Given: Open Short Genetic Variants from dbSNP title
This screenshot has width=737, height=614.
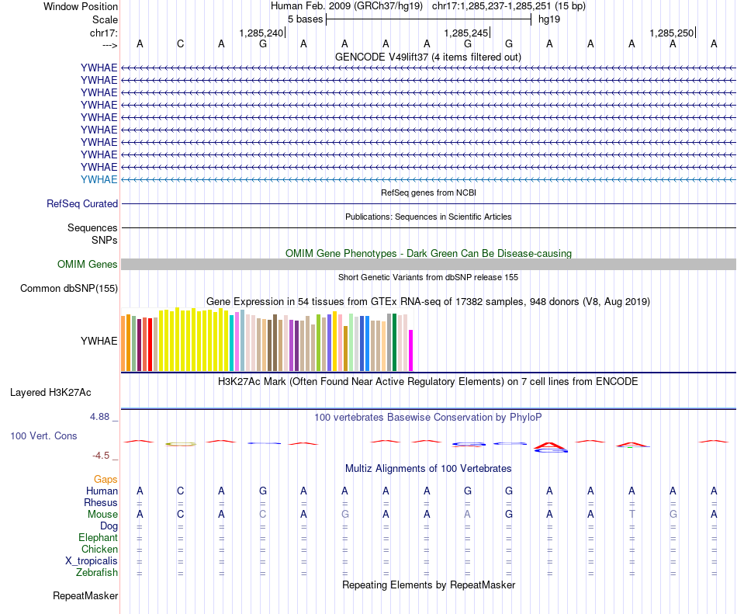Looking at the screenshot, I should click(428, 277).
